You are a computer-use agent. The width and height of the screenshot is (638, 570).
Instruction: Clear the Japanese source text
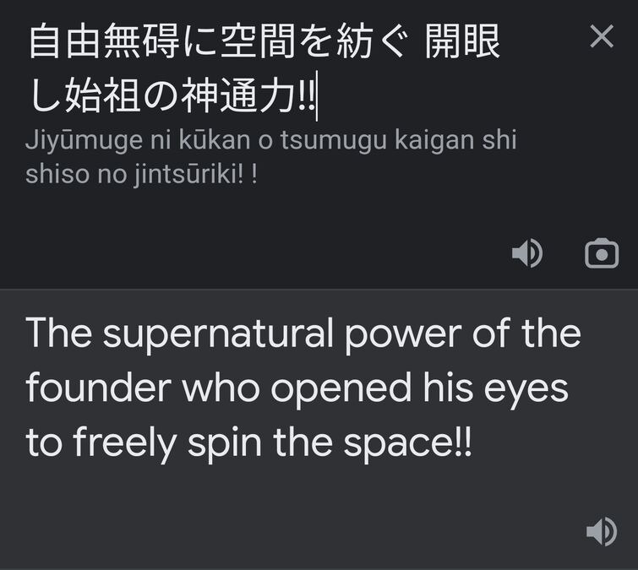tap(601, 36)
